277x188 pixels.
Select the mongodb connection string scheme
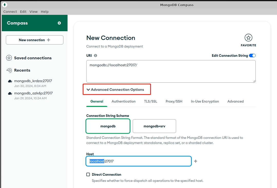click(x=108, y=126)
